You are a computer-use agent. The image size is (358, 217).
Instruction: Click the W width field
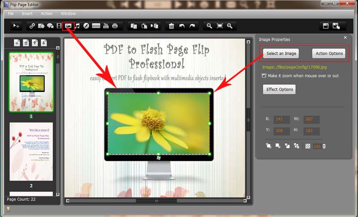click(x=311, y=119)
